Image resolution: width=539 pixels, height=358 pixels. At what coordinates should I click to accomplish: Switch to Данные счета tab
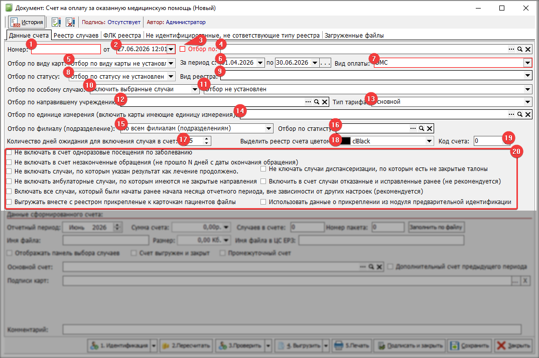tap(29, 36)
